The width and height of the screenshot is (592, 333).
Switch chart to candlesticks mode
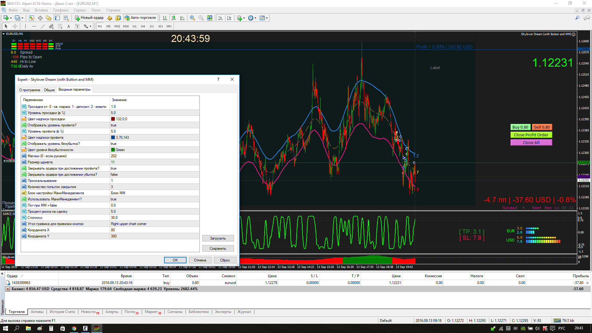[x=174, y=18]
